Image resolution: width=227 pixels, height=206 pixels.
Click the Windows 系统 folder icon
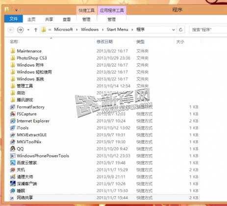point(13,79)
